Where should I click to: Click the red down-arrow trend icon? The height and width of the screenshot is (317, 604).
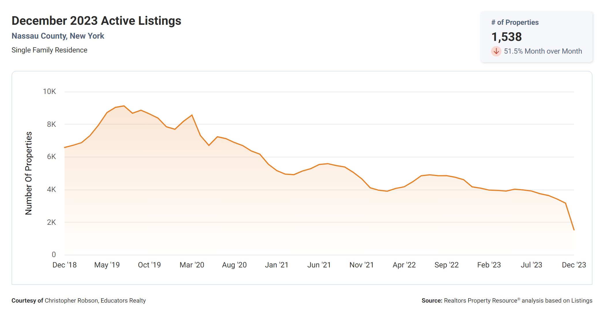click(x=496, y=51)
